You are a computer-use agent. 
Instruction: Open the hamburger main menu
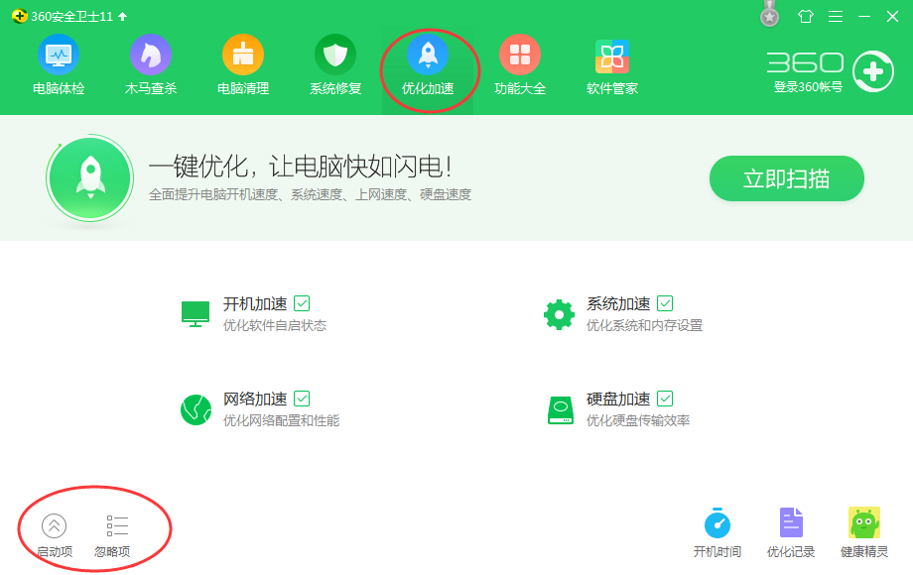pyautogui.click(x=836, y=16)
